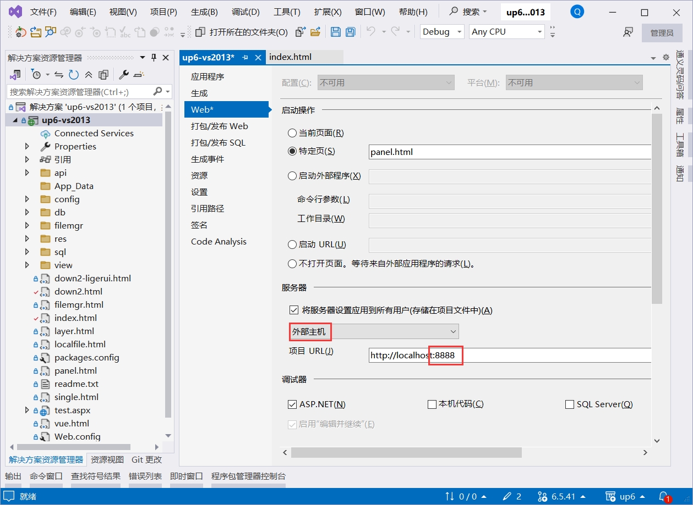
Task: Click the horizontal scrollbar under the settings pane
Action: coord(406,452)
